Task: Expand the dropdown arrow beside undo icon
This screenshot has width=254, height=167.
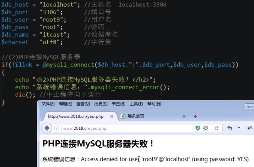Action: click(239, 128)
